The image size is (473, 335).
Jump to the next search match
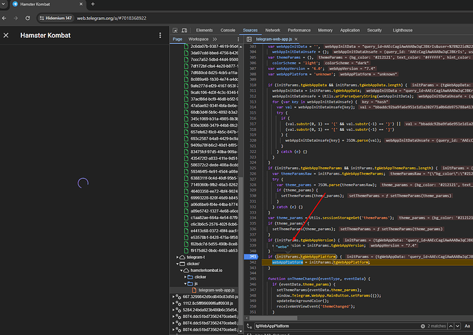[x=458, y=326]
